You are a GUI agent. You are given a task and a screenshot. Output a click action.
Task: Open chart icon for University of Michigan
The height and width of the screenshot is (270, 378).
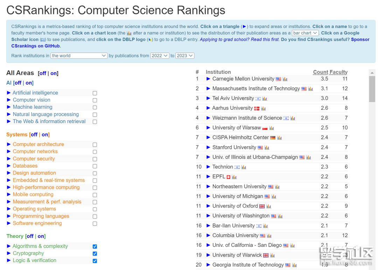(274, 197)
